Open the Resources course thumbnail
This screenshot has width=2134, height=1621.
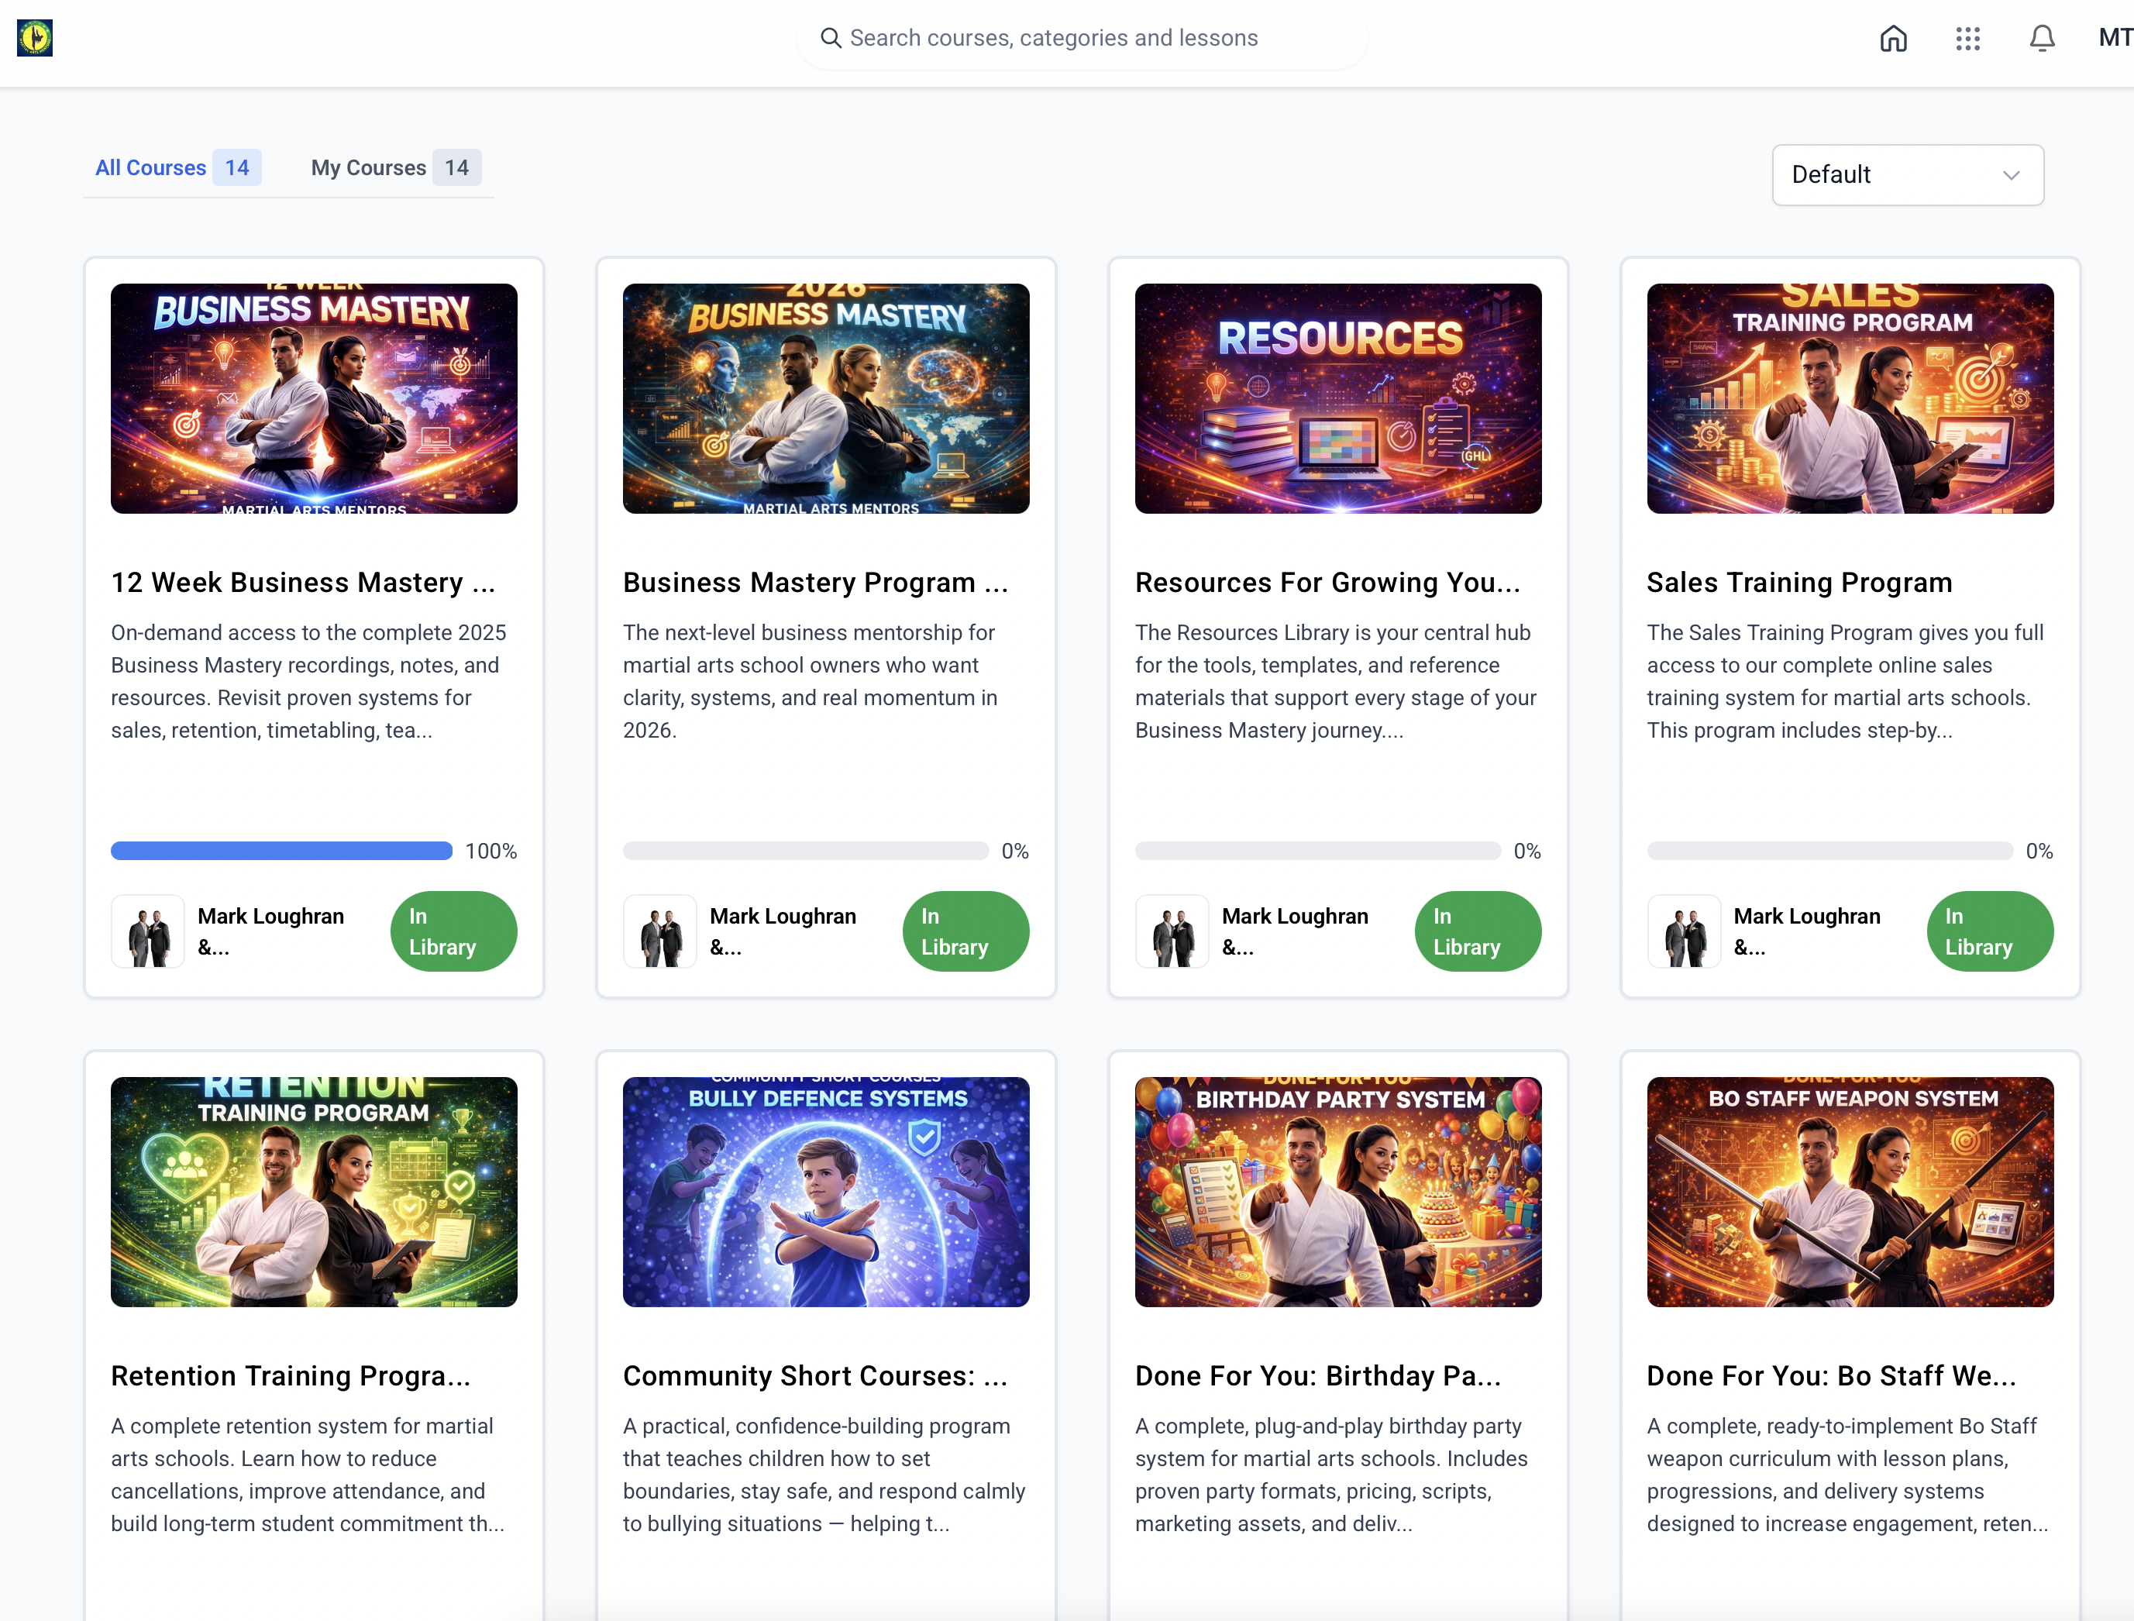[x=1338, y=398]
